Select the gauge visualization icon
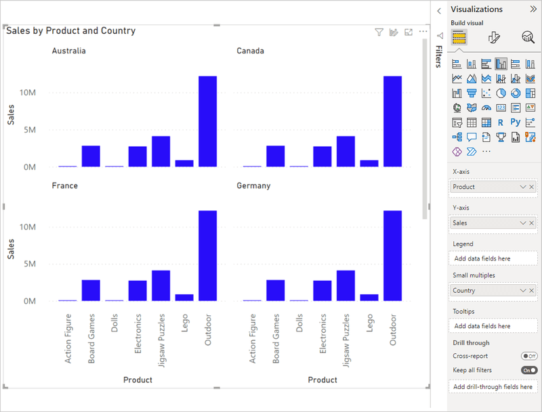The image size is (542, 412). [485, 108]
